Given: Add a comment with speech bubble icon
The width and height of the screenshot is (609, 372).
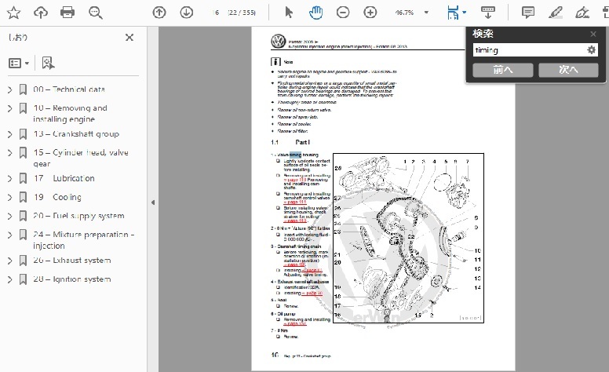Looking at the screenshot, I should [528, 13].
